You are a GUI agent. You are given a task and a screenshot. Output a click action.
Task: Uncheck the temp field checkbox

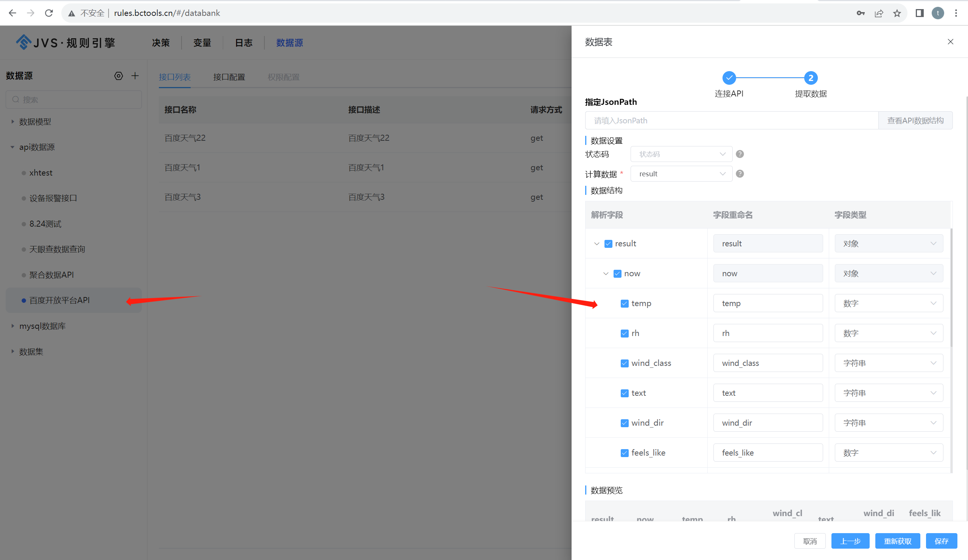pos(624,303)
